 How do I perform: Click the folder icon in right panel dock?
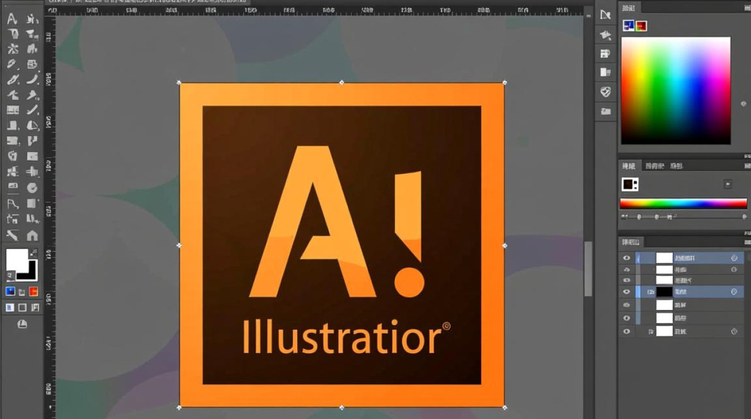pyautogui.click(x=605, y=111)
